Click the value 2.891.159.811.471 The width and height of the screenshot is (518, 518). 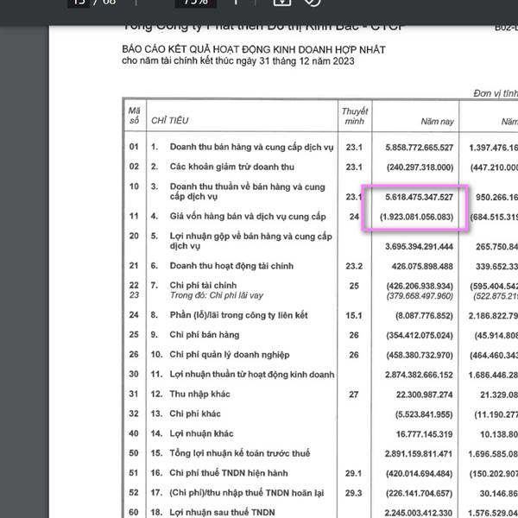(419, 454)
